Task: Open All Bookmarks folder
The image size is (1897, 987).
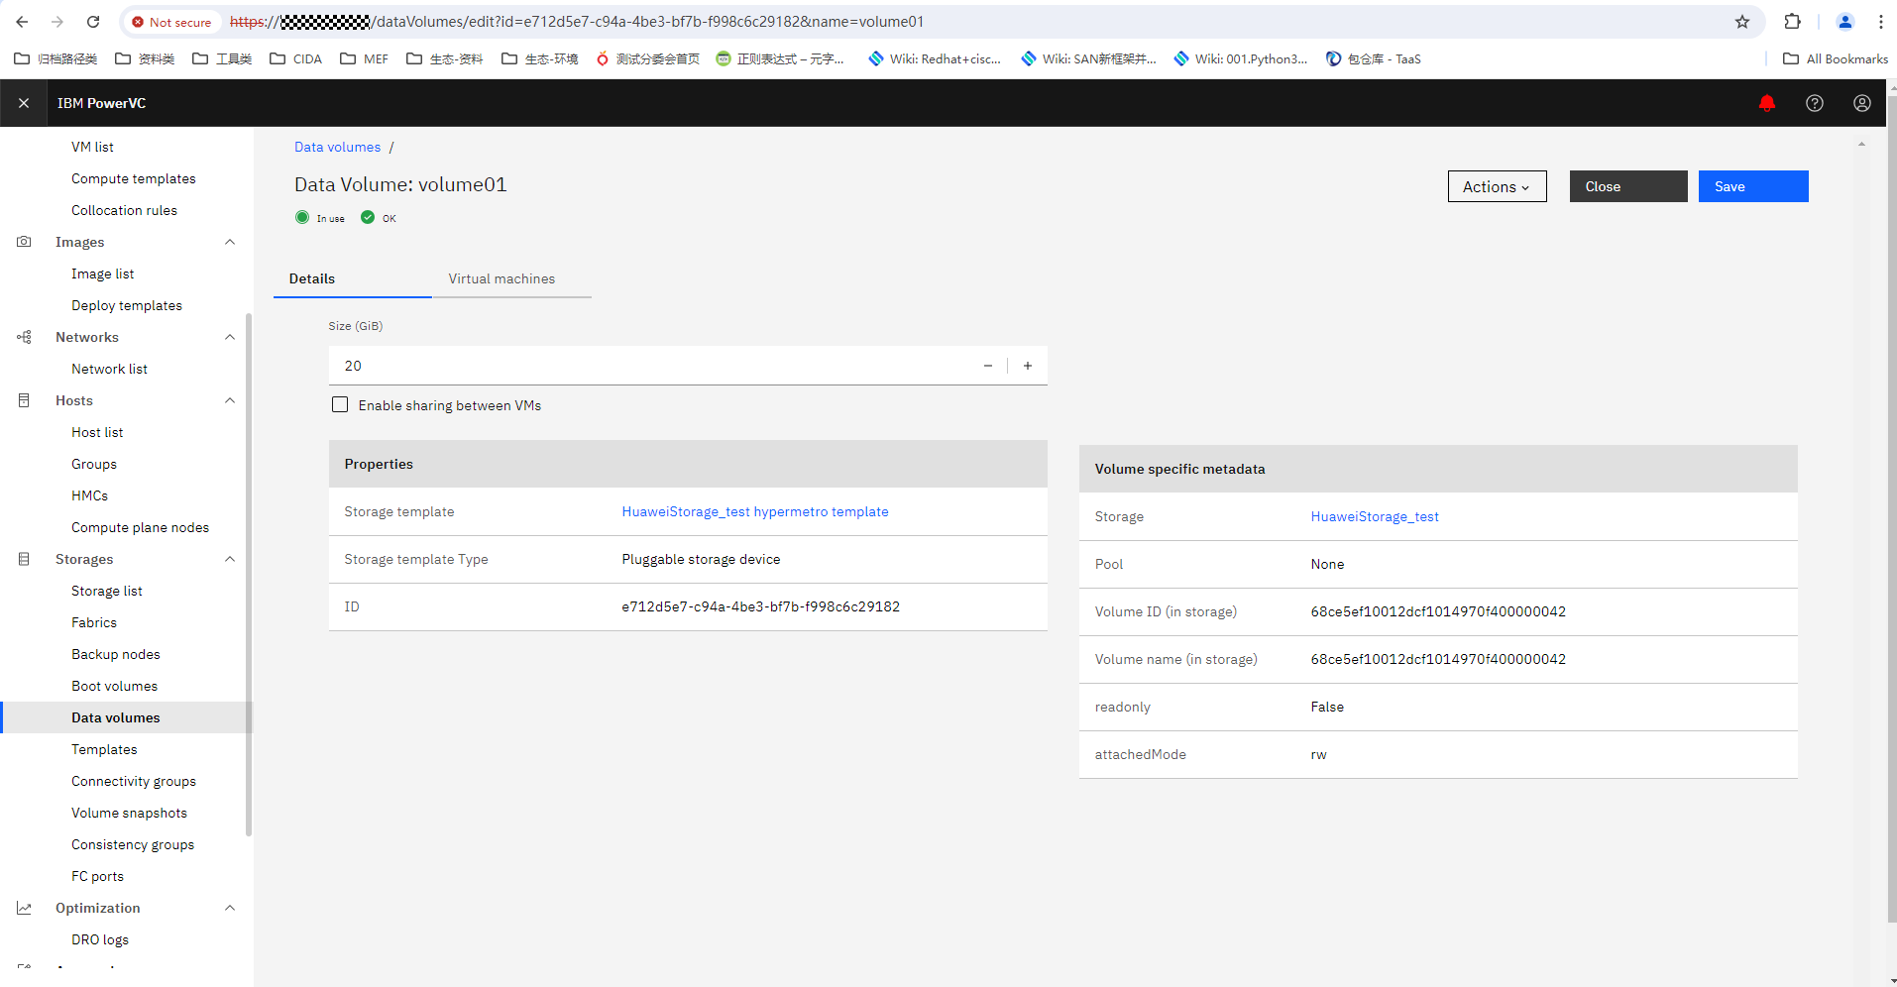Action: point(1836,59)
